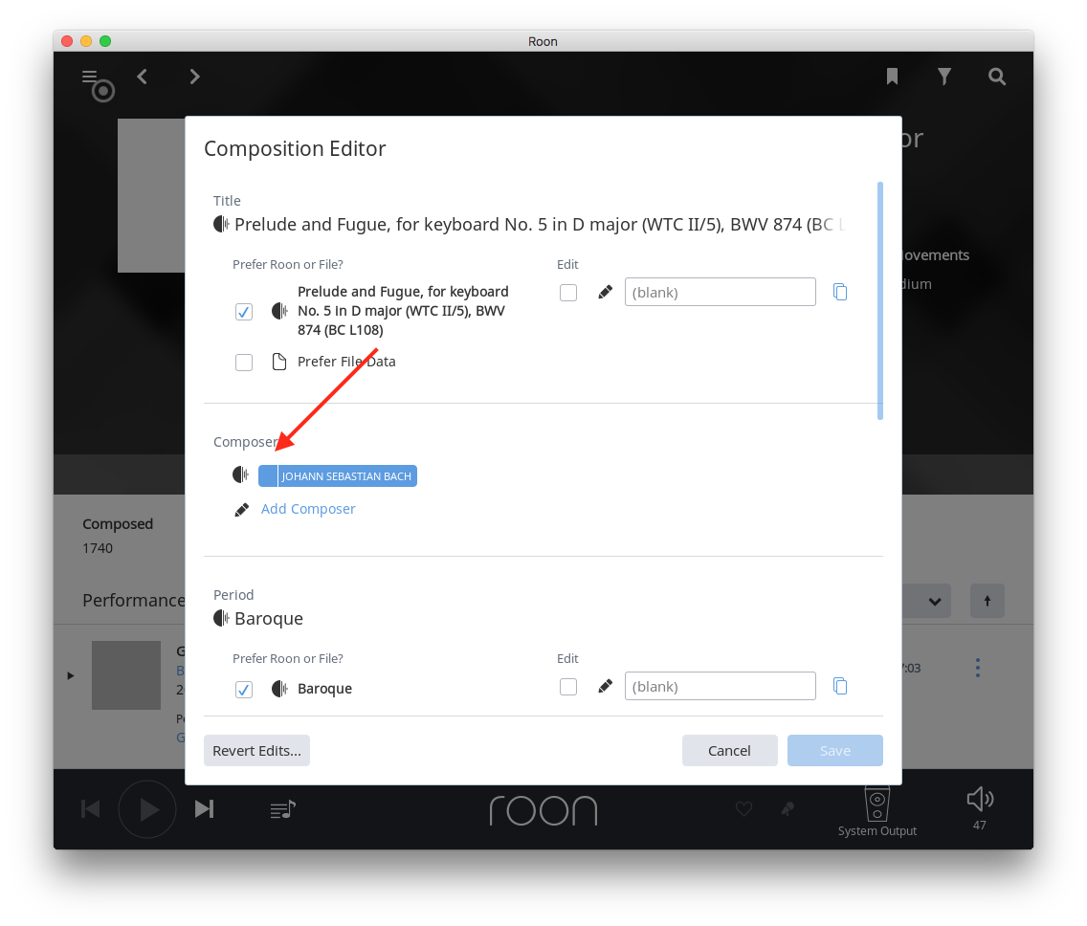The height and width of the screenshot is (926, 1087).
Task: Open the play queue icon
Action: point(283,809)
